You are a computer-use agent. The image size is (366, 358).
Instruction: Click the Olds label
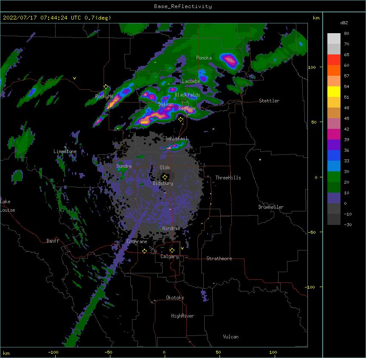[x=165, y=168]
